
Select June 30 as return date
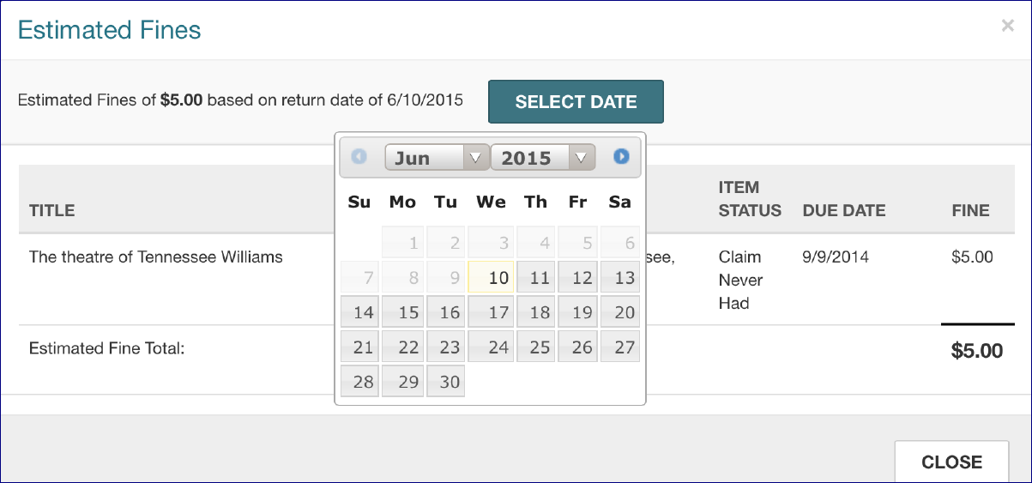tap(444, 382)
